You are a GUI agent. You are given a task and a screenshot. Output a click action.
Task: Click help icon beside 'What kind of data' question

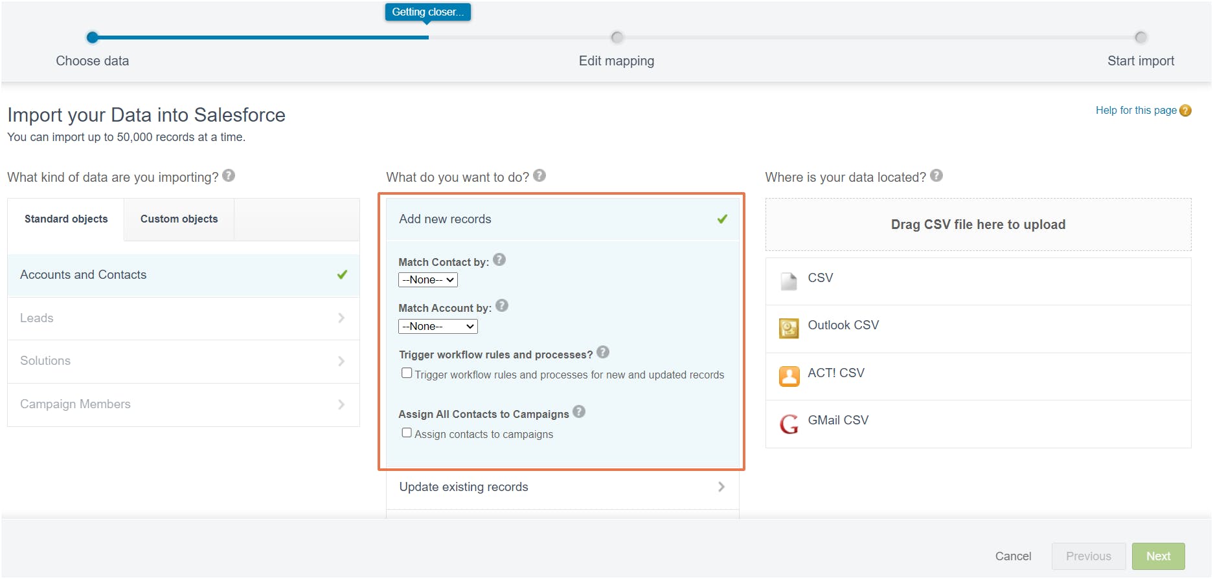229,175
